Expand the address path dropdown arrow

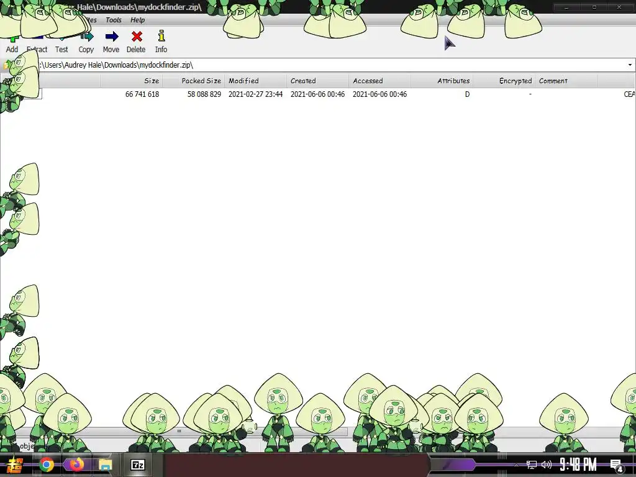[630, 65]
